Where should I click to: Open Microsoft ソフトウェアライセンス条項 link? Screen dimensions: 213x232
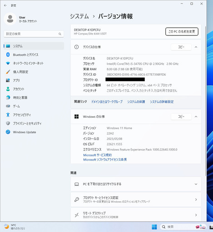(x=105, y=159)
